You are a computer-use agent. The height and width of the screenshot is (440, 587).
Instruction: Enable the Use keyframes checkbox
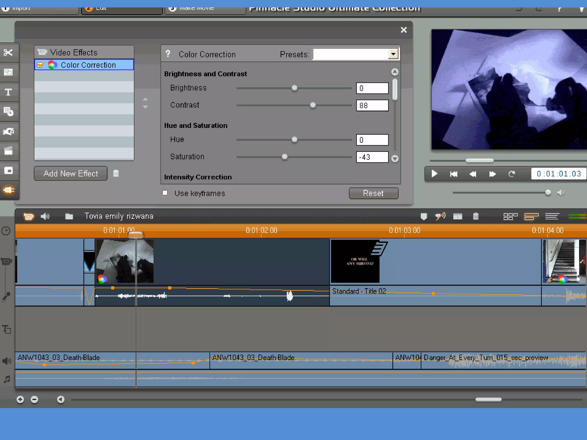point(165,193)
